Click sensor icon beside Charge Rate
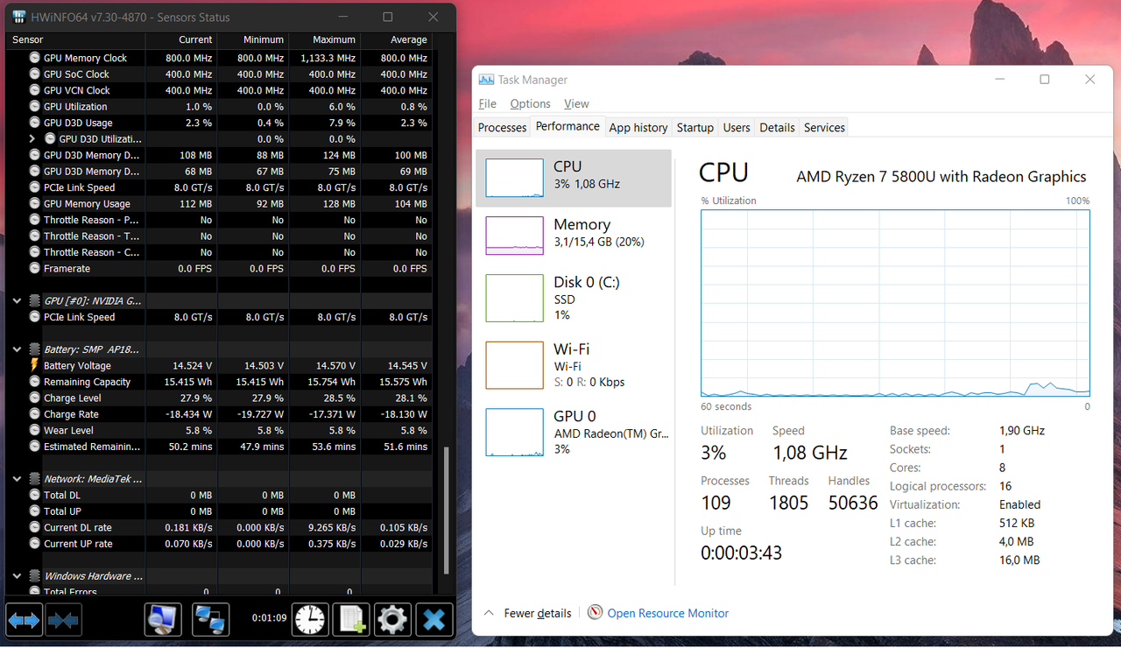The image size is (1121, 648). (35, 414)
